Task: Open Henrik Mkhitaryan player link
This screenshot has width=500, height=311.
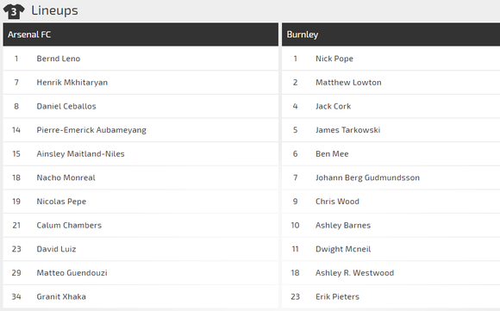Action: 72,83
